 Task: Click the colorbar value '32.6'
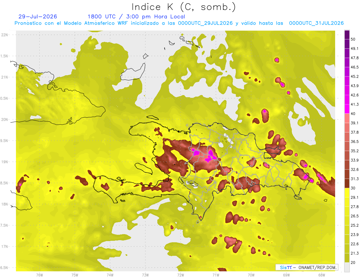(355, 169)
